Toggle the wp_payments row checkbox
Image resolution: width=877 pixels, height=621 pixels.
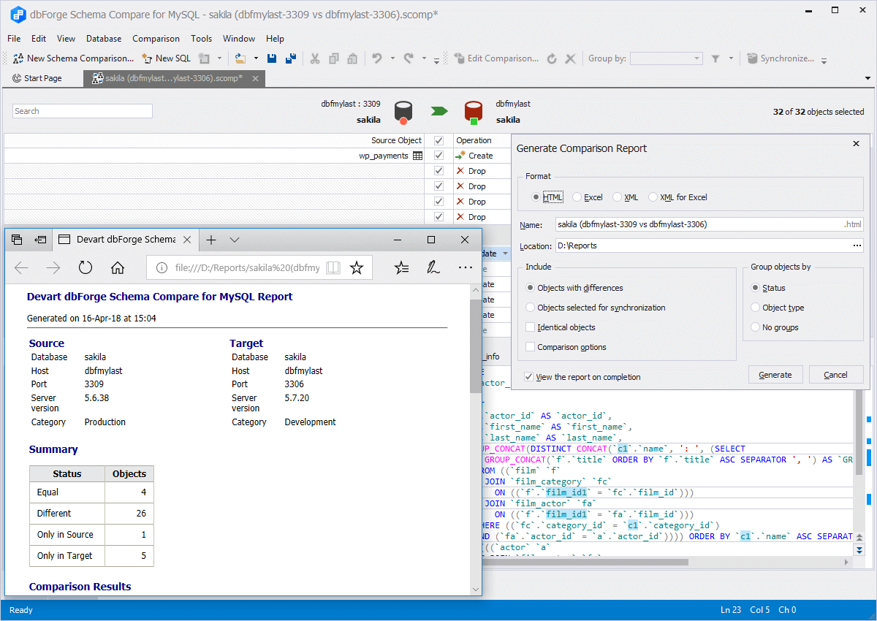pyautogui.click(x=438, y=156)
